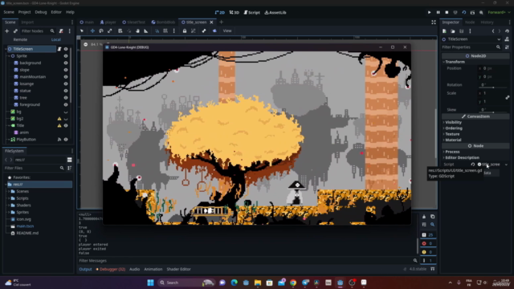This screenshot has width=514, height=289.
Task: Copy output log selection icon
Action: click(432, 217)
